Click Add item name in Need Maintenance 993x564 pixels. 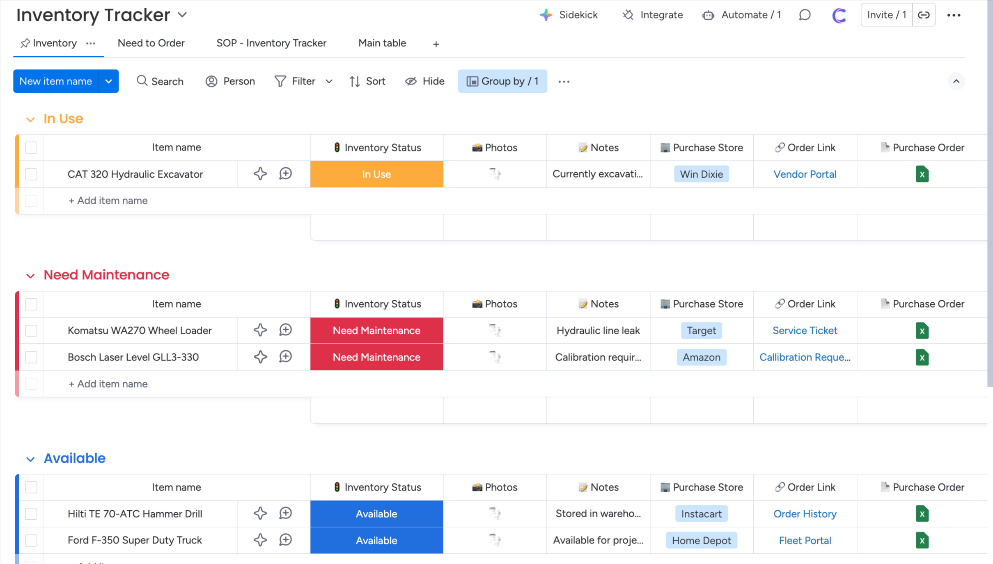[108, 384]
